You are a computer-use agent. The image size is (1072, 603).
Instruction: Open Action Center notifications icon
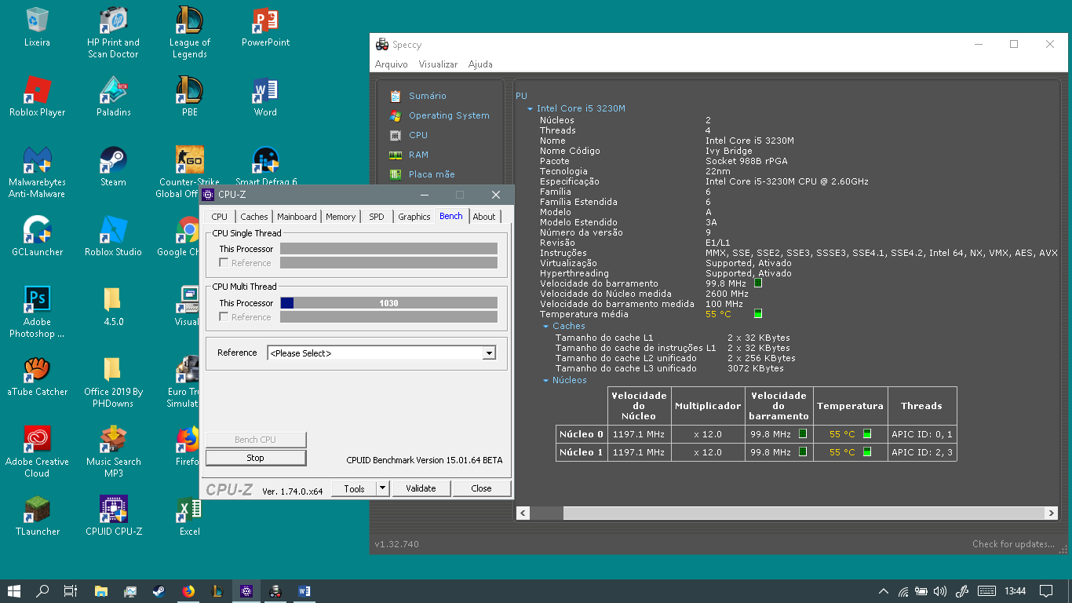pos(1046,591)
